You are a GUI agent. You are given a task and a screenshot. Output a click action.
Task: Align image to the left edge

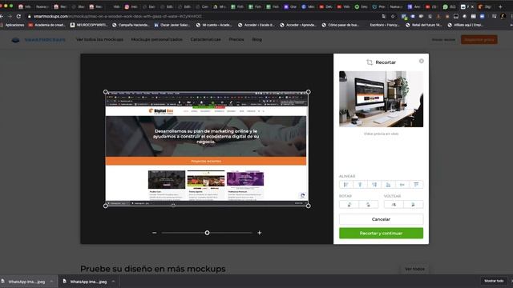346,185
